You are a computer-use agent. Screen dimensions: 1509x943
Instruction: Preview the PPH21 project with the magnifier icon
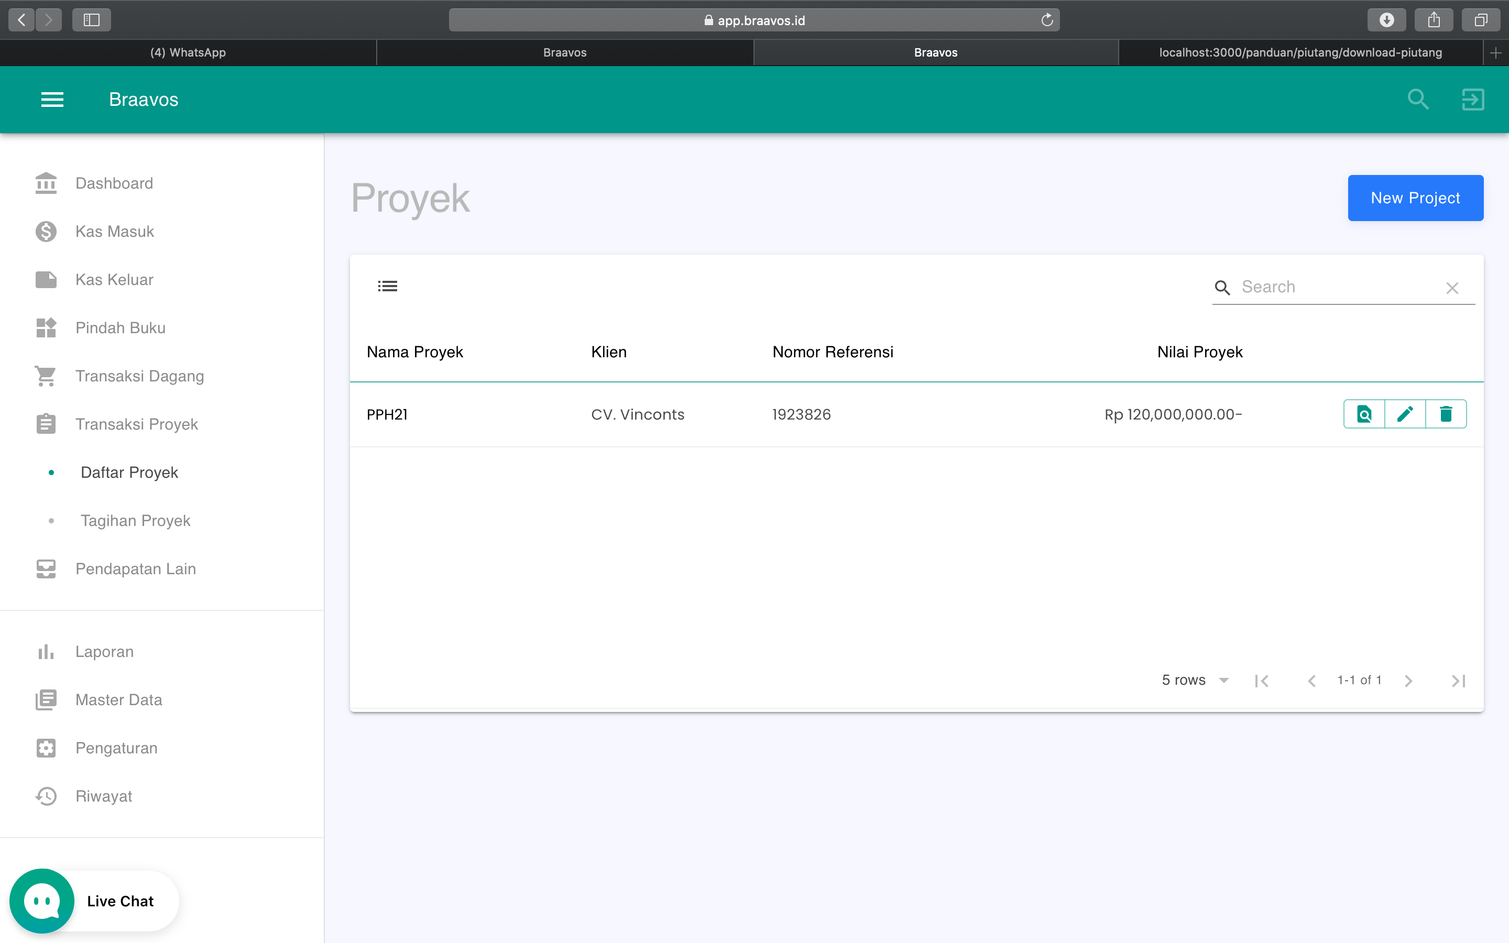[1364, 413]
